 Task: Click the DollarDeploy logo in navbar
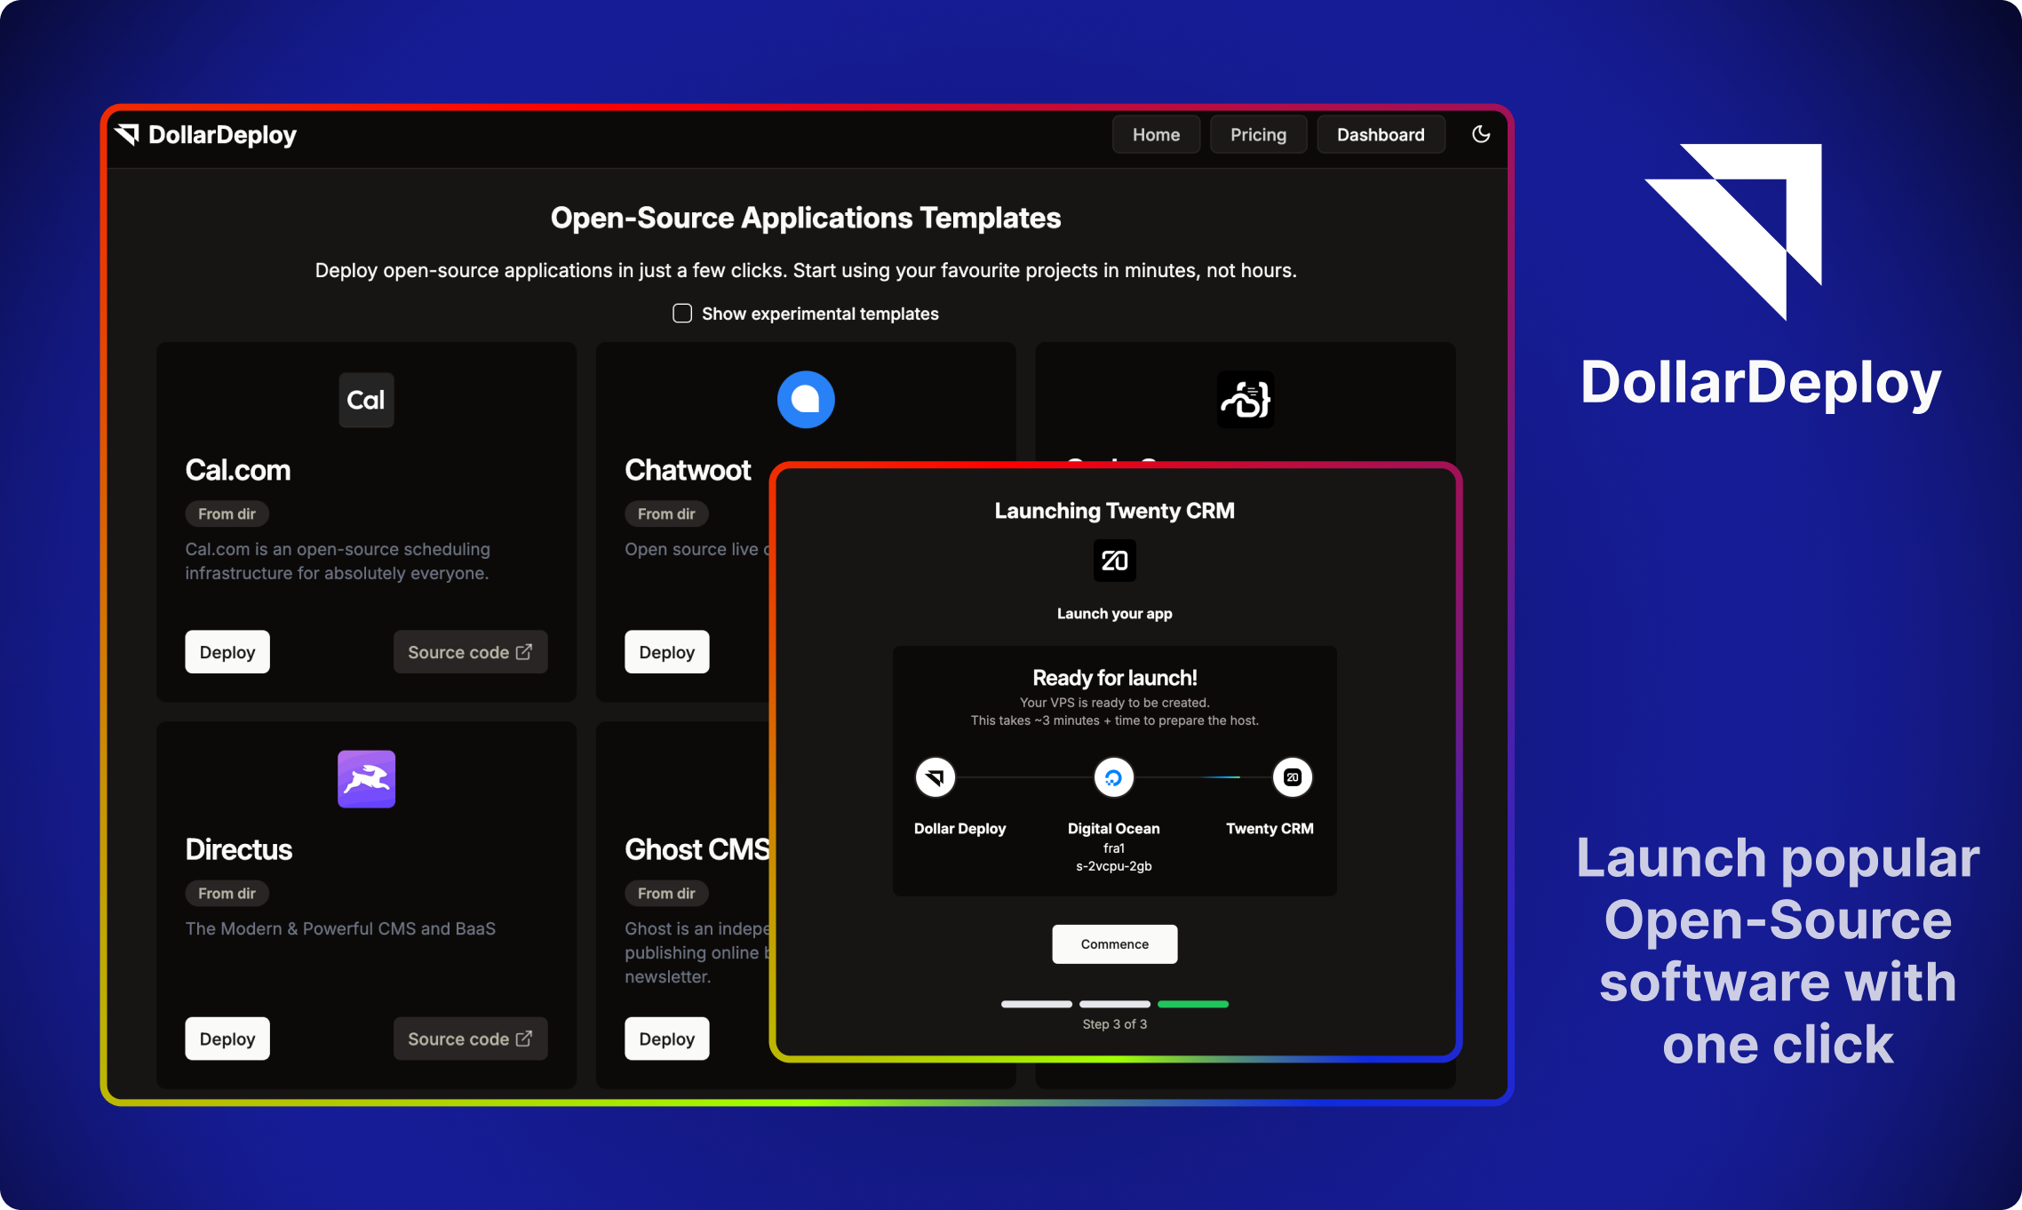coord(205,135)
